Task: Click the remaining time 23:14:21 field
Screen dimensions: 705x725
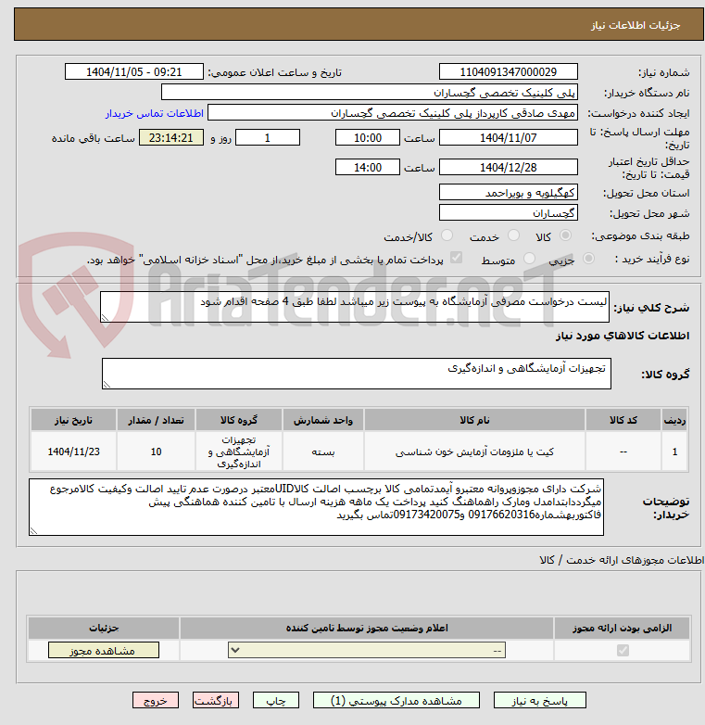Action: click(x=171, y=138)
